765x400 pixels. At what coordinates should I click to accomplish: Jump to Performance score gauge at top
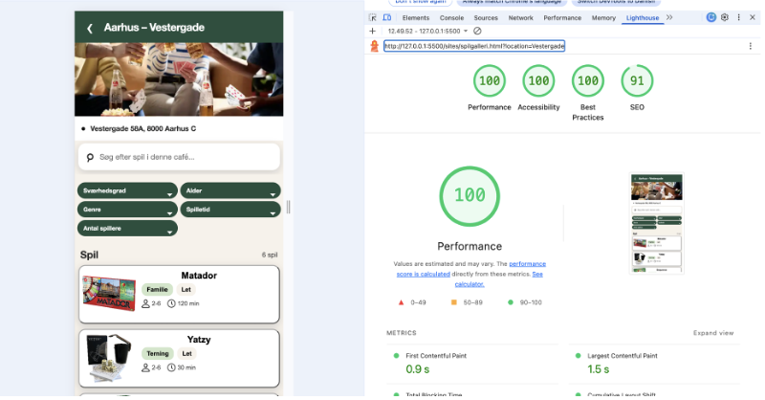pos(490,81)
